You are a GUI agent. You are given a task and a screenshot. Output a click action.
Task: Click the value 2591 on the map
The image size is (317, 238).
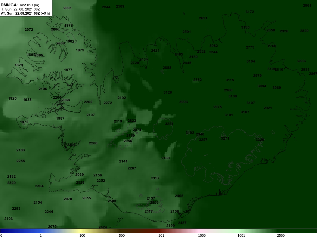[187, 32]
